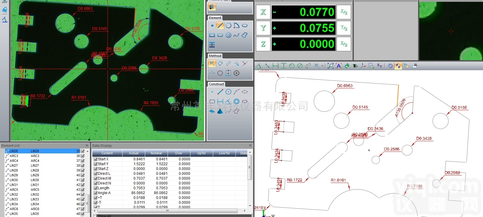The width and height of the screenshot is (483, 217).
Task: Select the Line element tool
Action: (x=220, y=26)
